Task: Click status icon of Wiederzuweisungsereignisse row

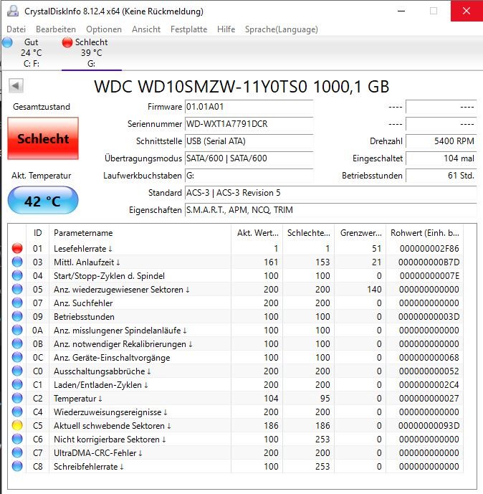Action: [x=17, y=412]
